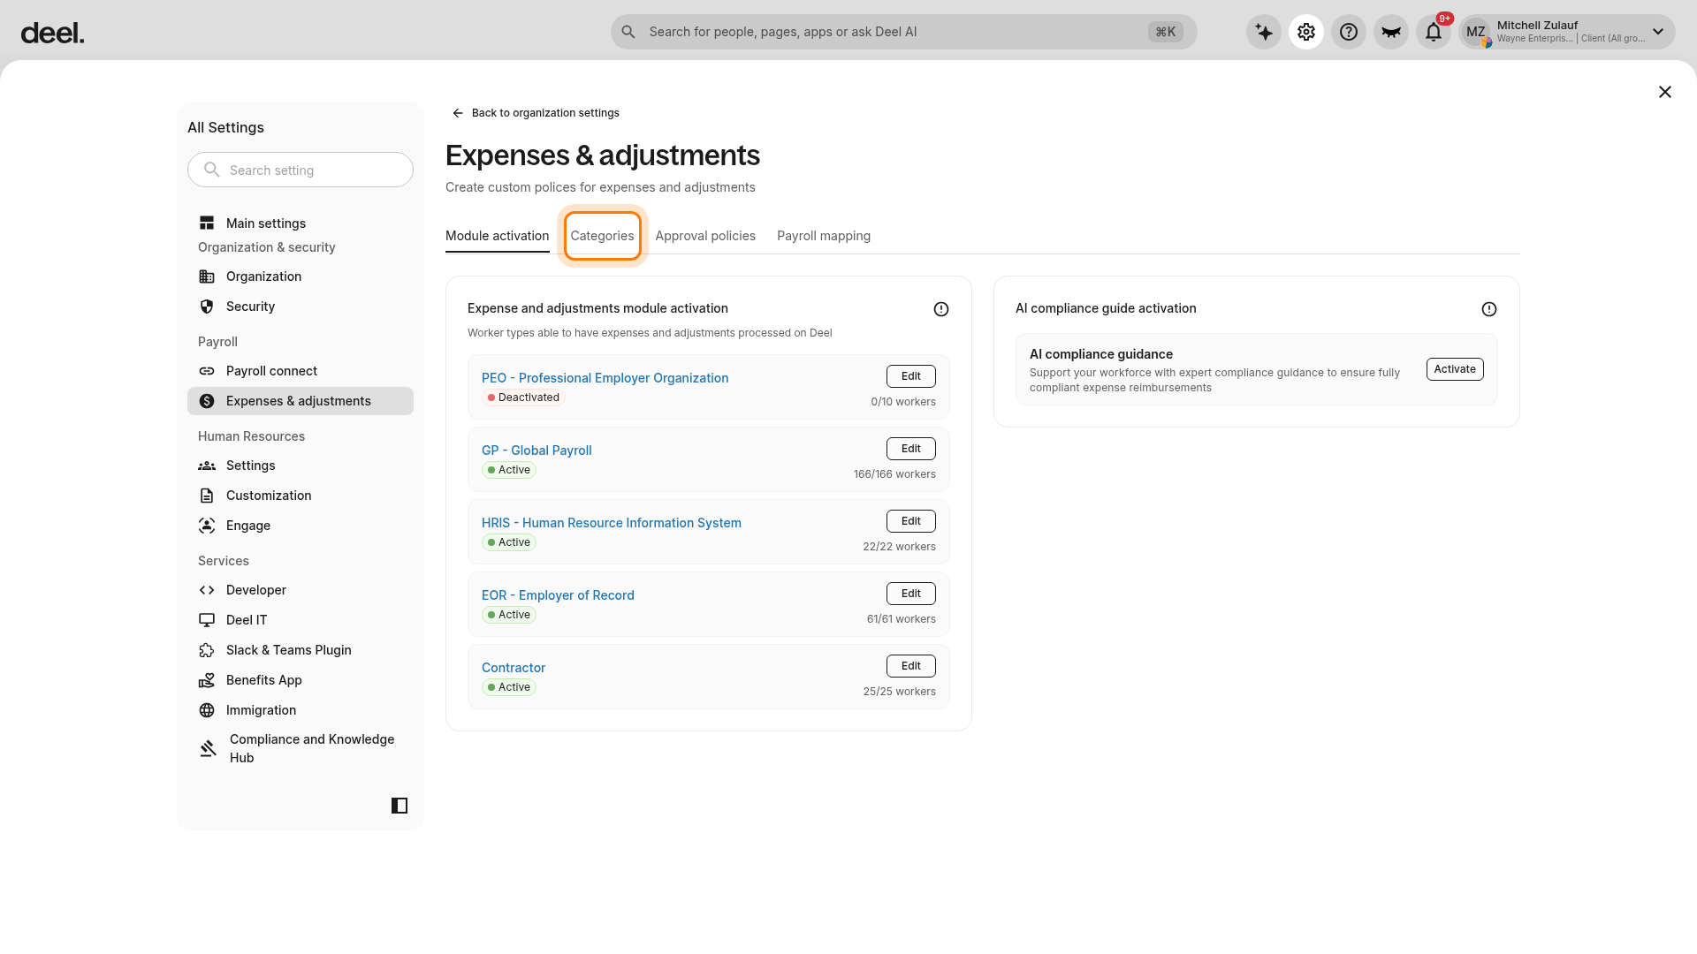The width and height of the screenshot is (1697, 954).
Task: Open notifications bell icon
Action: tap(1434, 33)
